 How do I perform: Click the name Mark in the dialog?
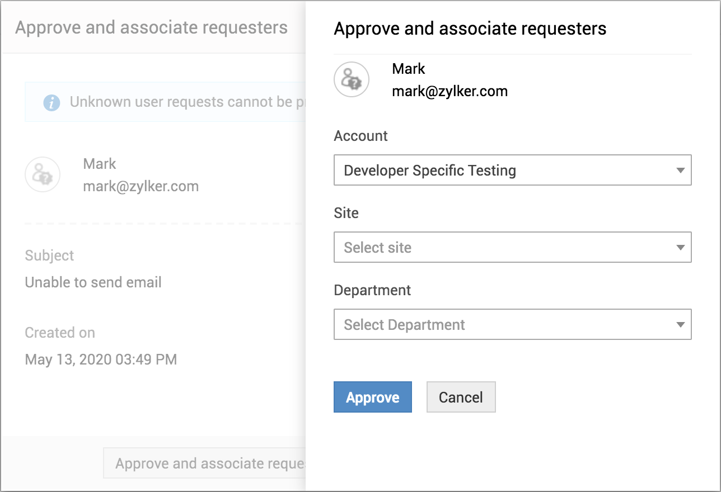[409, 69]
